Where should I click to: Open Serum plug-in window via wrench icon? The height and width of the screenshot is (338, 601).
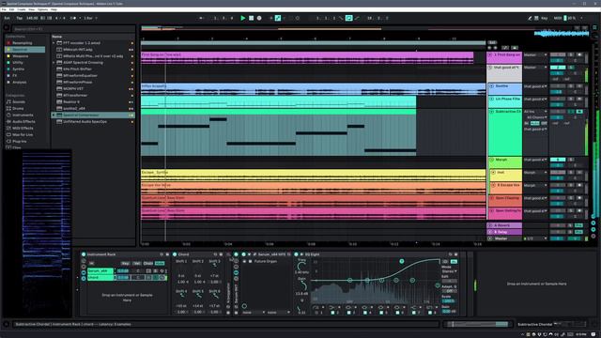(254, 254)
